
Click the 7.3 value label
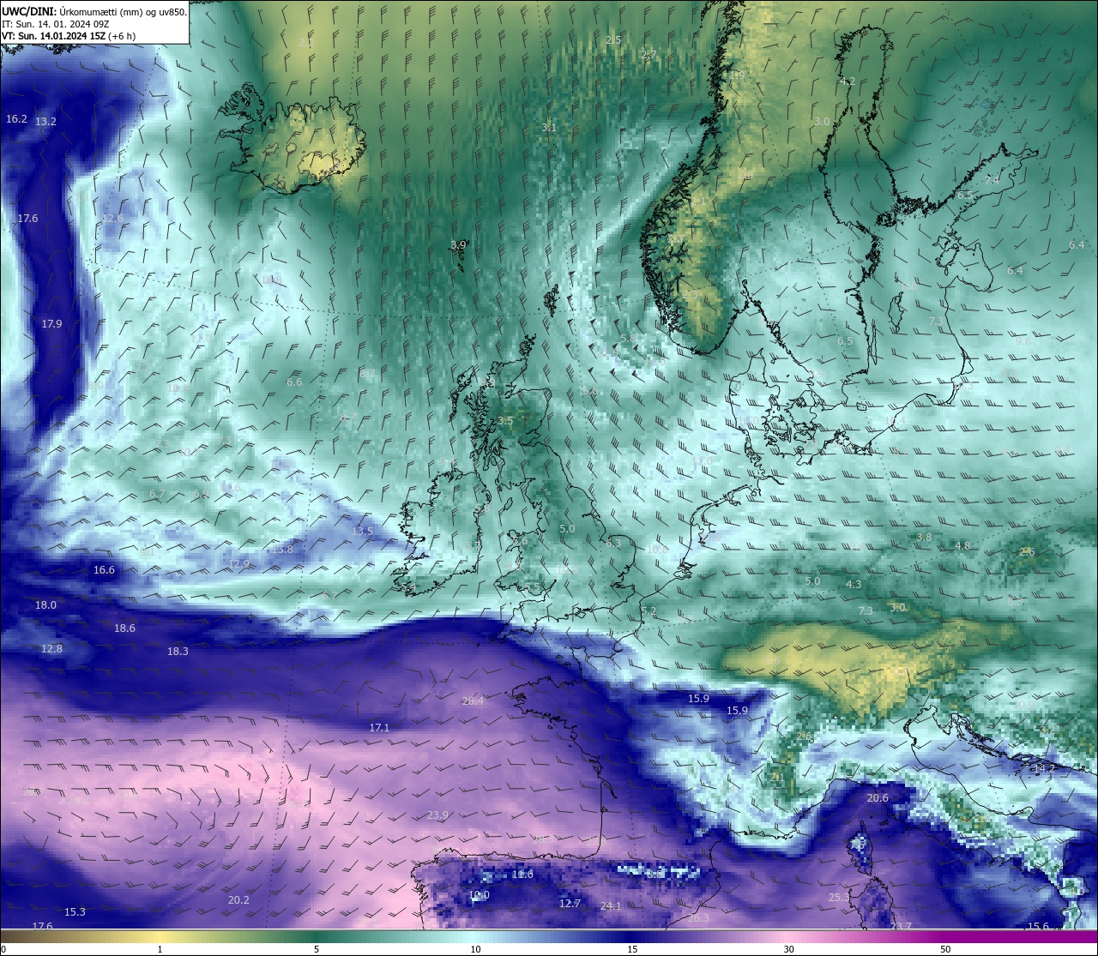point(866,611)
